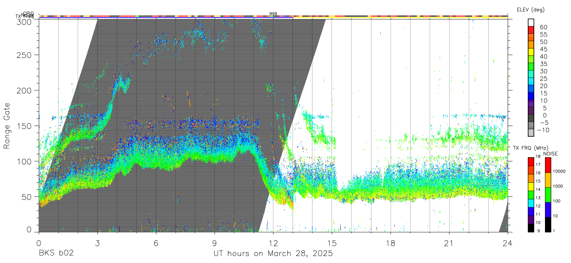The image size is (571, 263).
Task: Click the 9 hour tick on the UT axis
Action: [x=214, y=243]
